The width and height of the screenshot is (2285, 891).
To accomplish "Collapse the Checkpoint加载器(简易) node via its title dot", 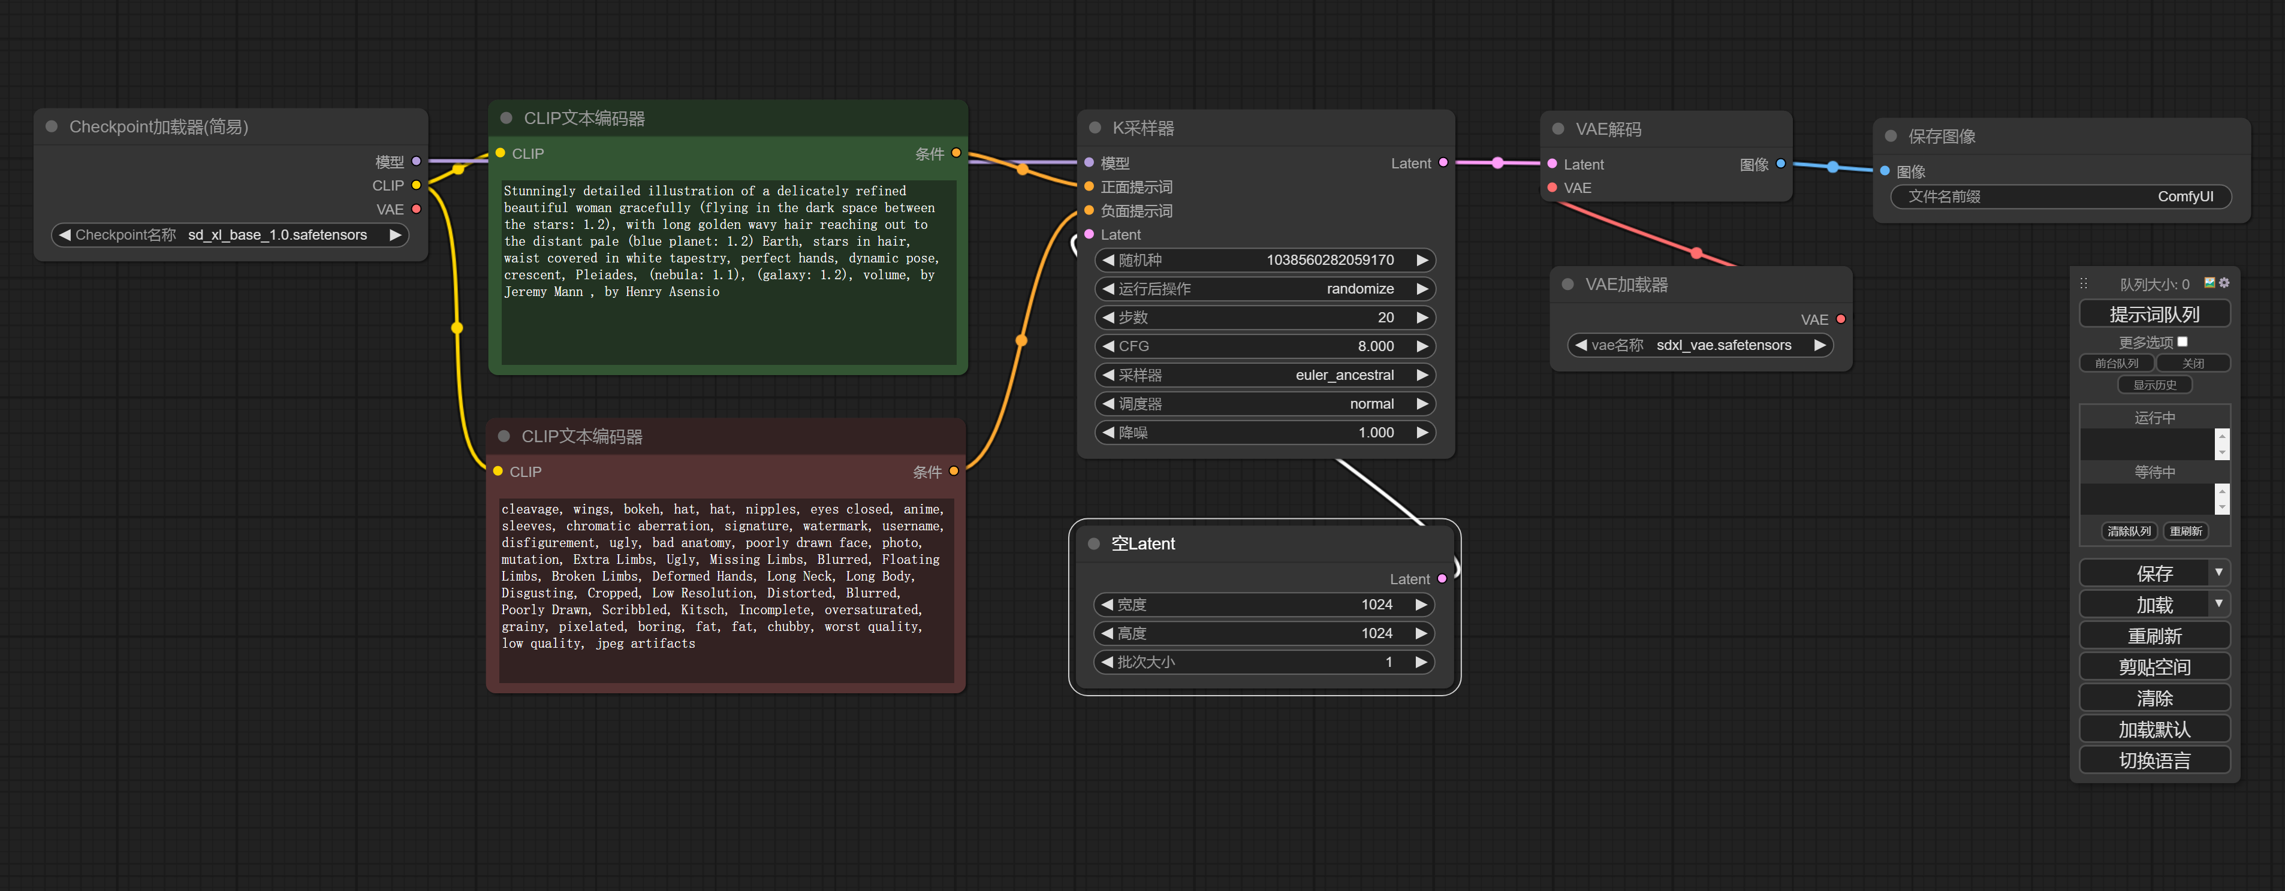I will coord(52,127).
